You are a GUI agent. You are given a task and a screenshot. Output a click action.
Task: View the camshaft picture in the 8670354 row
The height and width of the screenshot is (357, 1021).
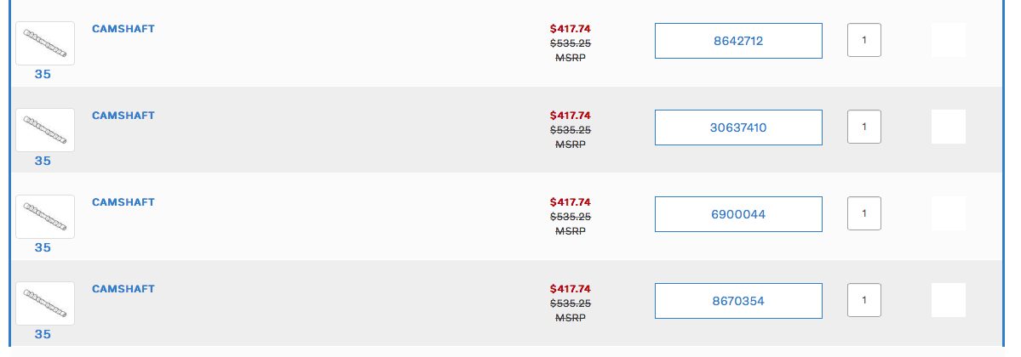tap(45, 303)
